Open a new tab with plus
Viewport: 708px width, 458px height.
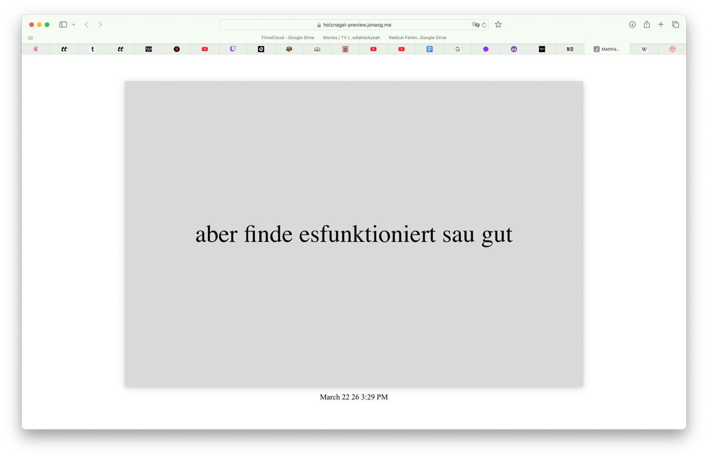[661, 24]
